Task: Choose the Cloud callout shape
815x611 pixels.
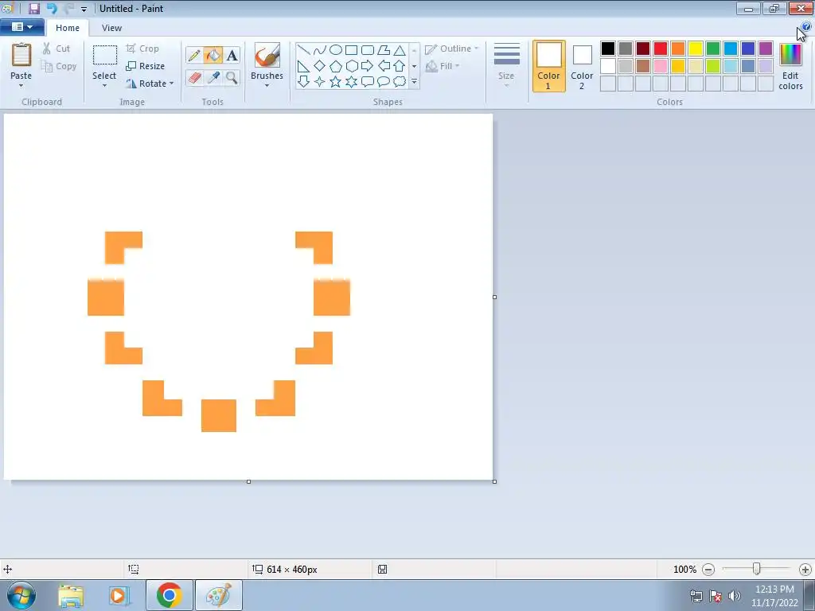Action: click(400, 82)
